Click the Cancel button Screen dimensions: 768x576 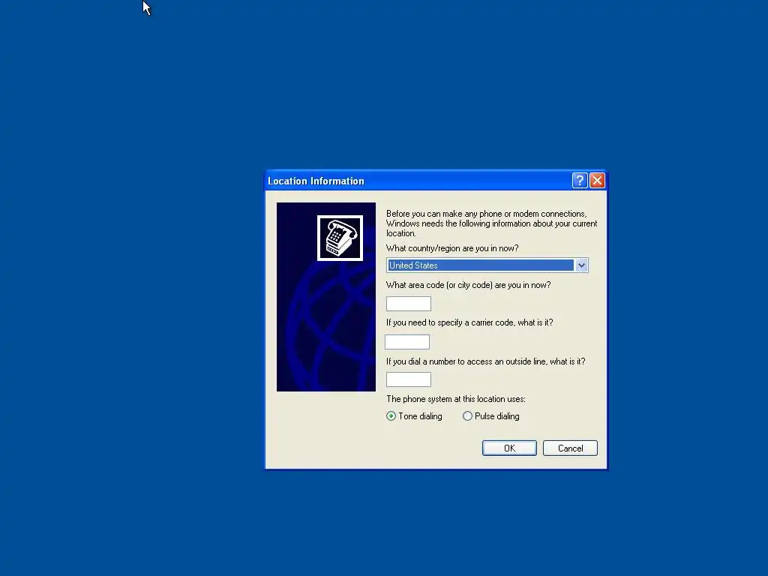(x=570, y=448)
